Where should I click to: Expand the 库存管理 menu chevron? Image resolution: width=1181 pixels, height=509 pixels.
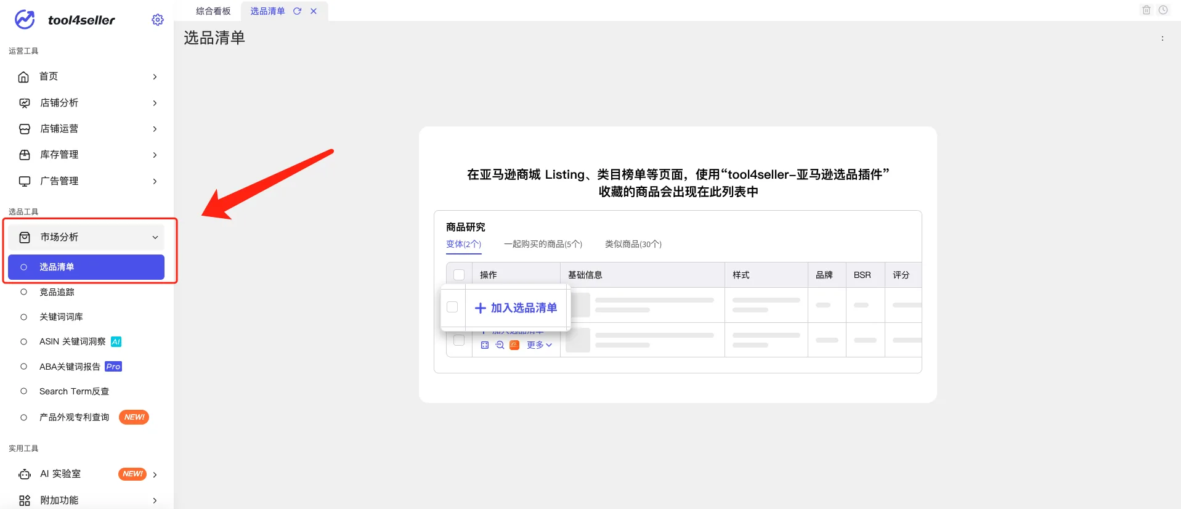click(x=155, y=155)
